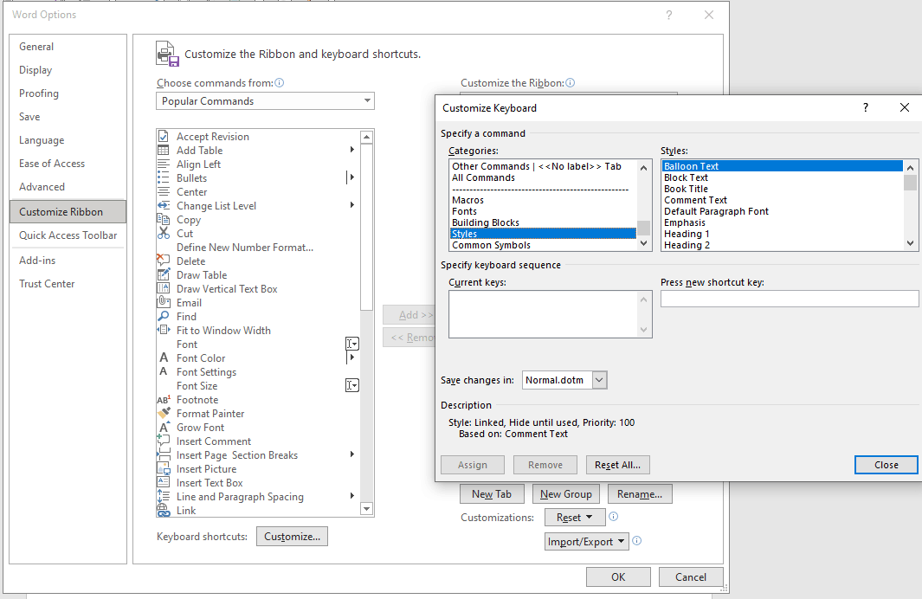Go to the Proofing options page
This screenshot has height=599, width=922.
tap(68, 93)
